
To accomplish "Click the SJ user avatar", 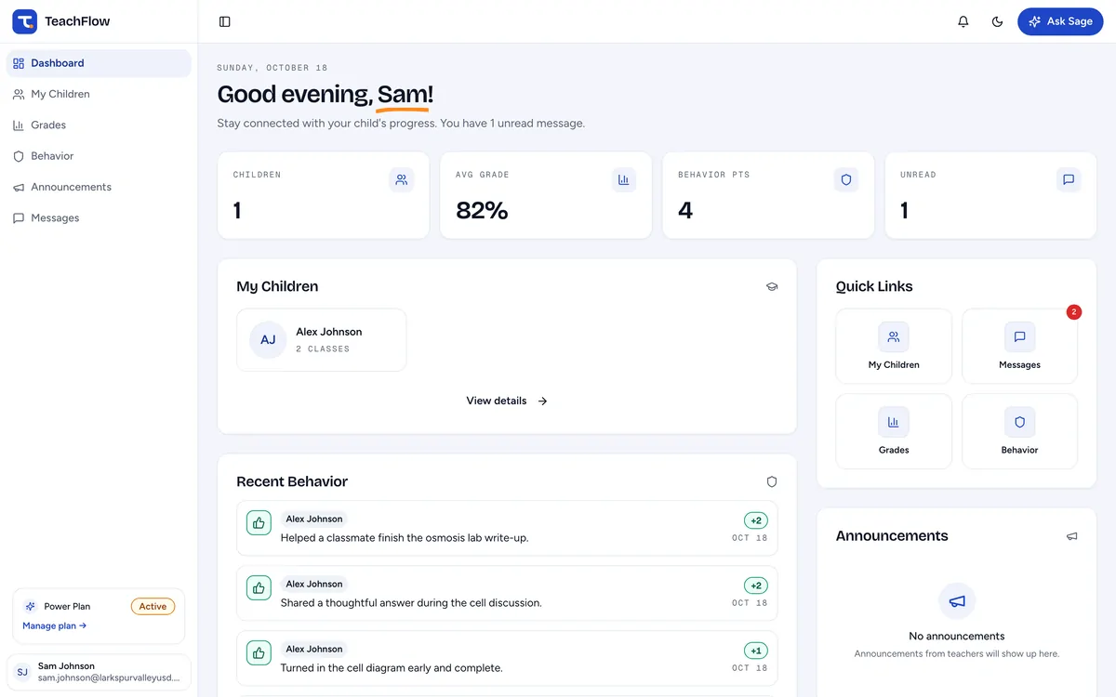I will point(22,672).
